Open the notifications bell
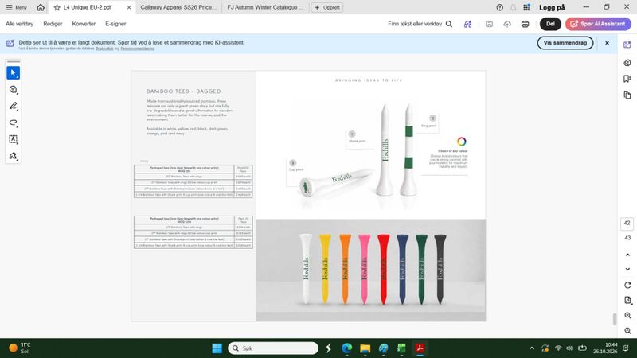 tap(513, 7)
